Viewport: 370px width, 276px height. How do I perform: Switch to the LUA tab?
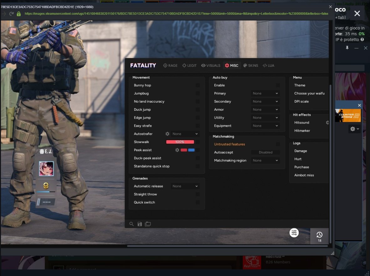point(269,66)
